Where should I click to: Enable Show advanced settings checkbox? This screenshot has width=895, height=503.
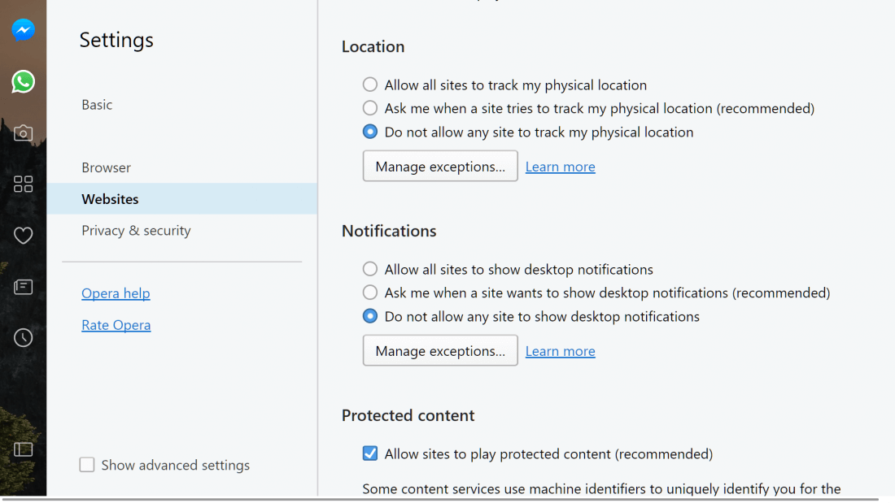pos(87,465)
